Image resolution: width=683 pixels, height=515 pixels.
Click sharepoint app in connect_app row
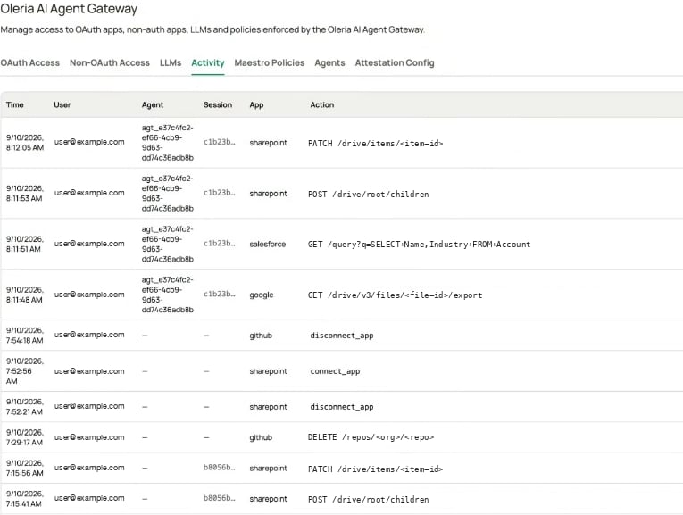pyautogui.click(x=268, y=371)
